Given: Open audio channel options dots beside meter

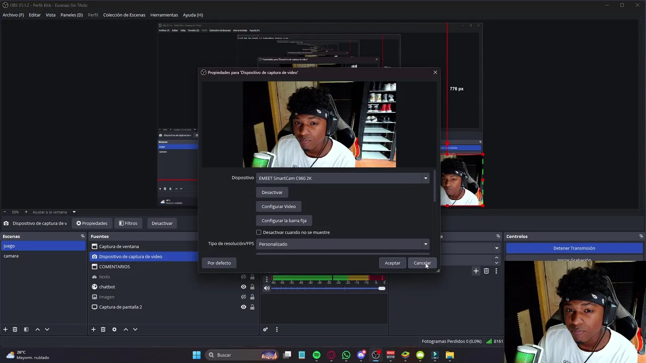Looking at the screenshot, I should point(266,279).
